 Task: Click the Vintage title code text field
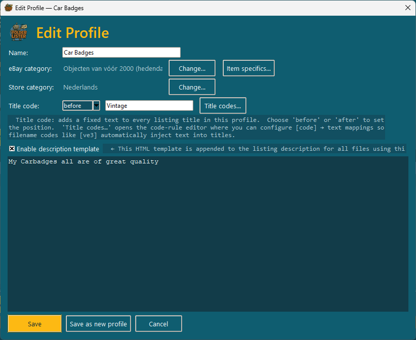149,106
